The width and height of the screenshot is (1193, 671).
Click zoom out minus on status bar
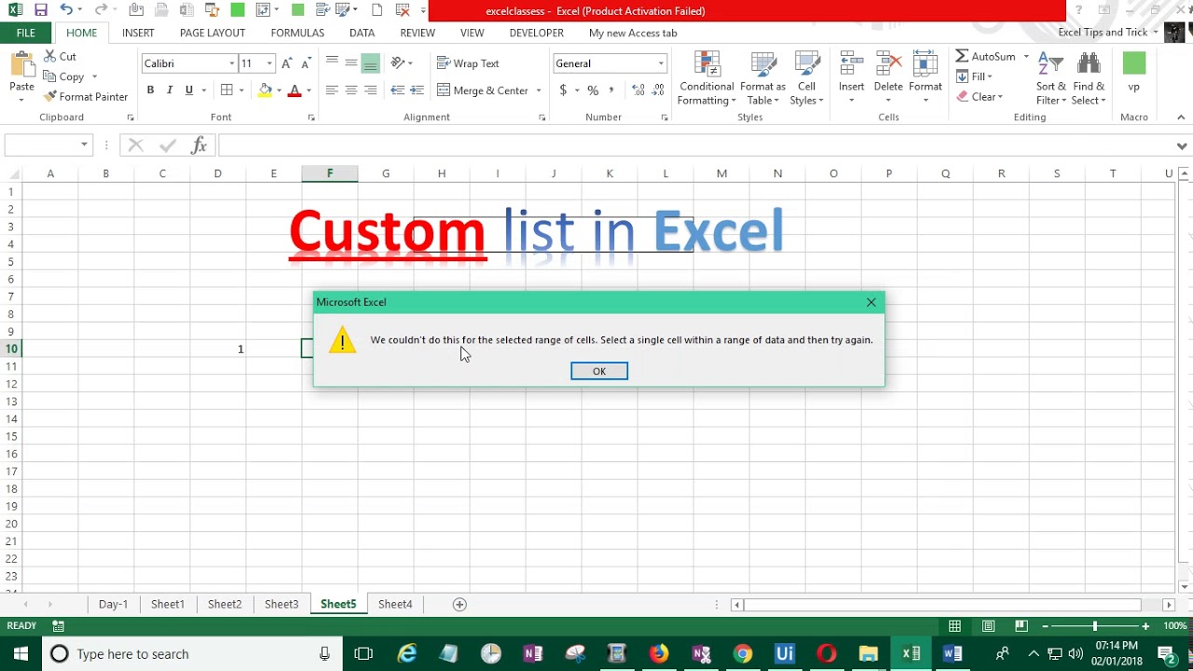pyautogui.click(x=1045, y=626)
